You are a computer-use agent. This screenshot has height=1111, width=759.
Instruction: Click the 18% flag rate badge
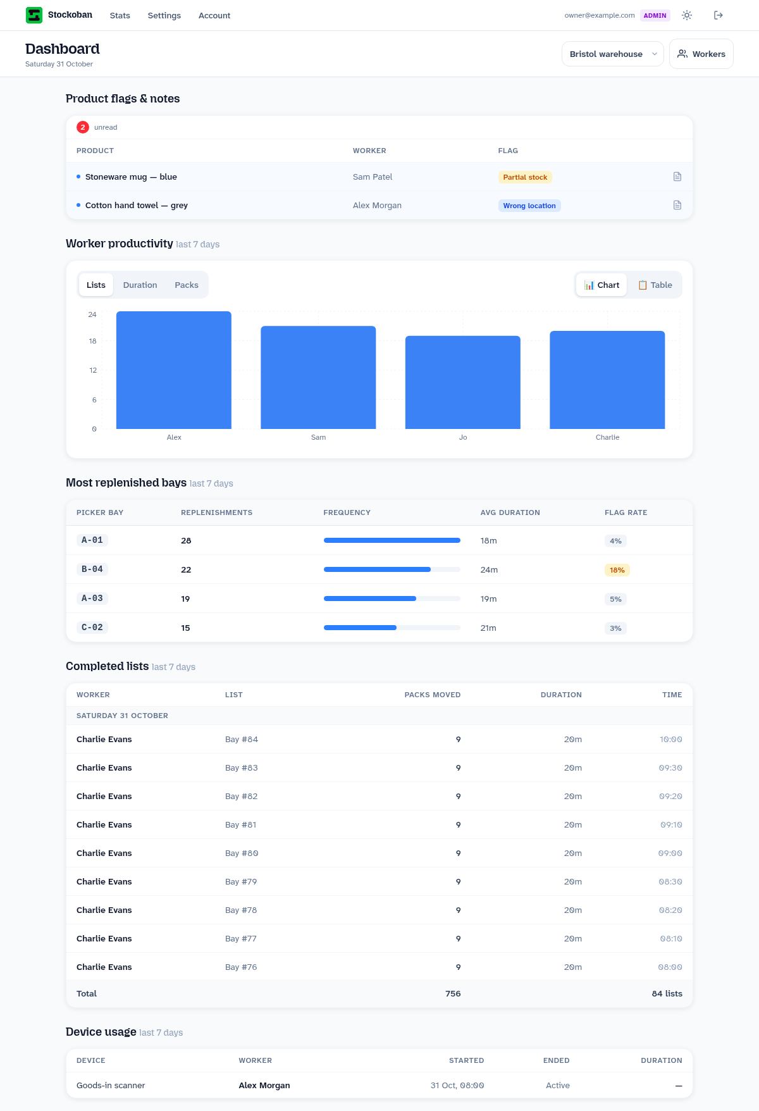click(617, 570)
